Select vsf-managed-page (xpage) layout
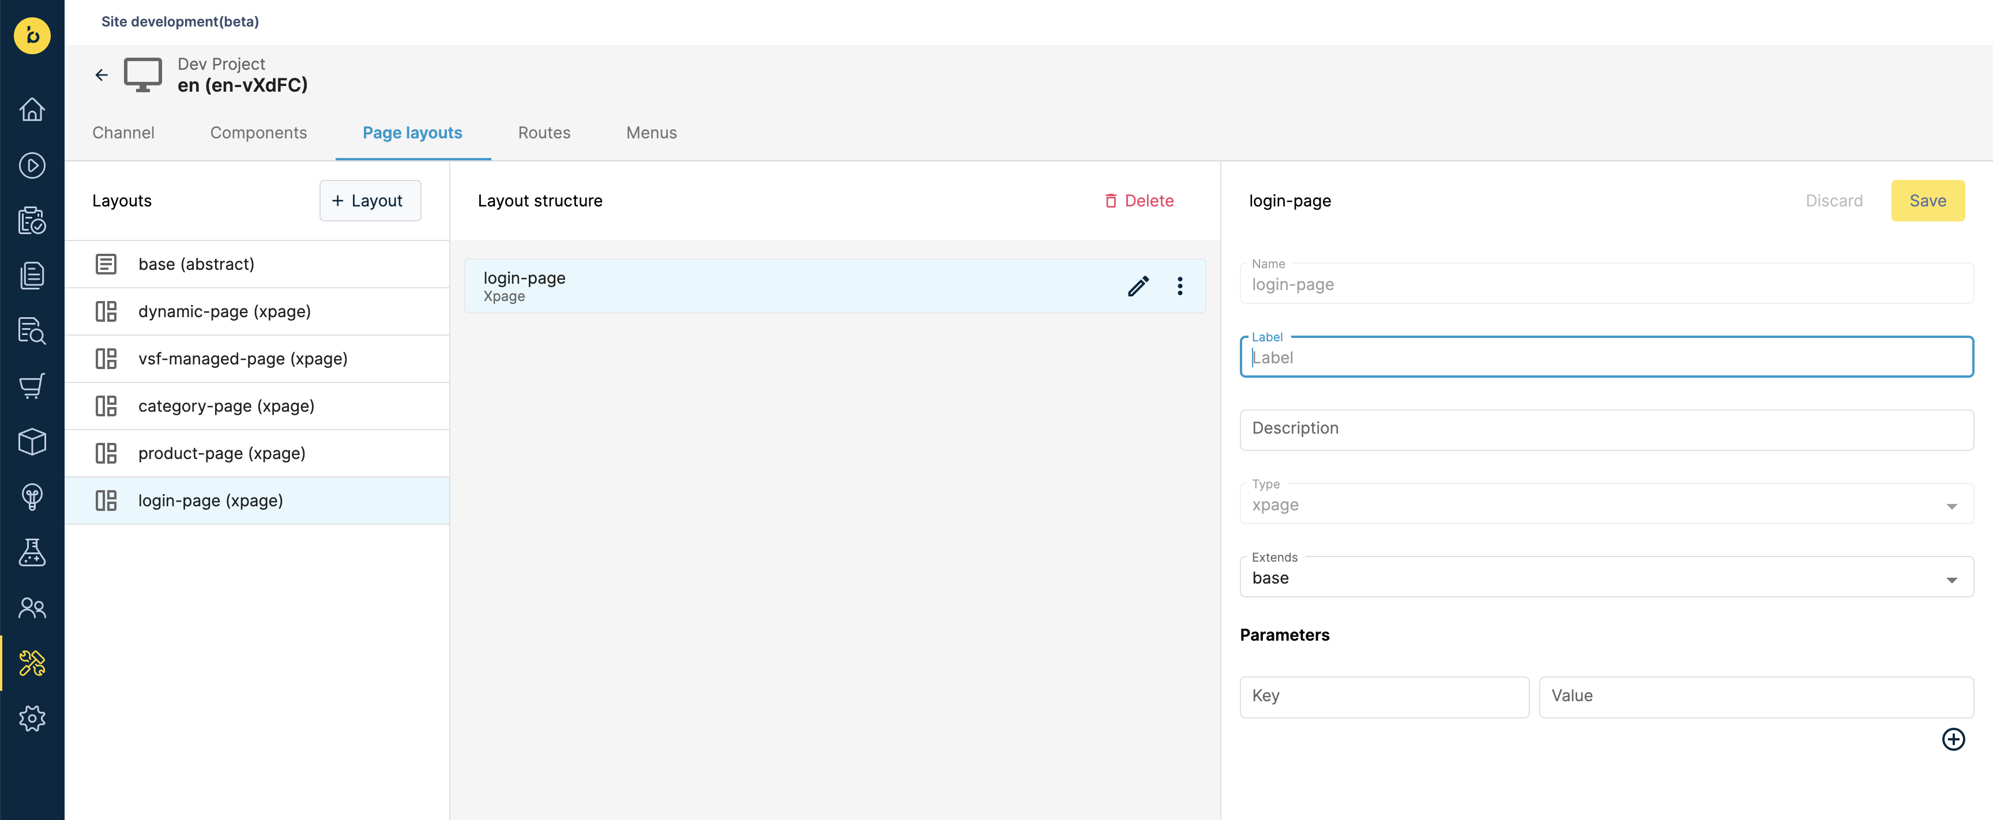Screen dimensions: 1993x820 tap(257, 359)
